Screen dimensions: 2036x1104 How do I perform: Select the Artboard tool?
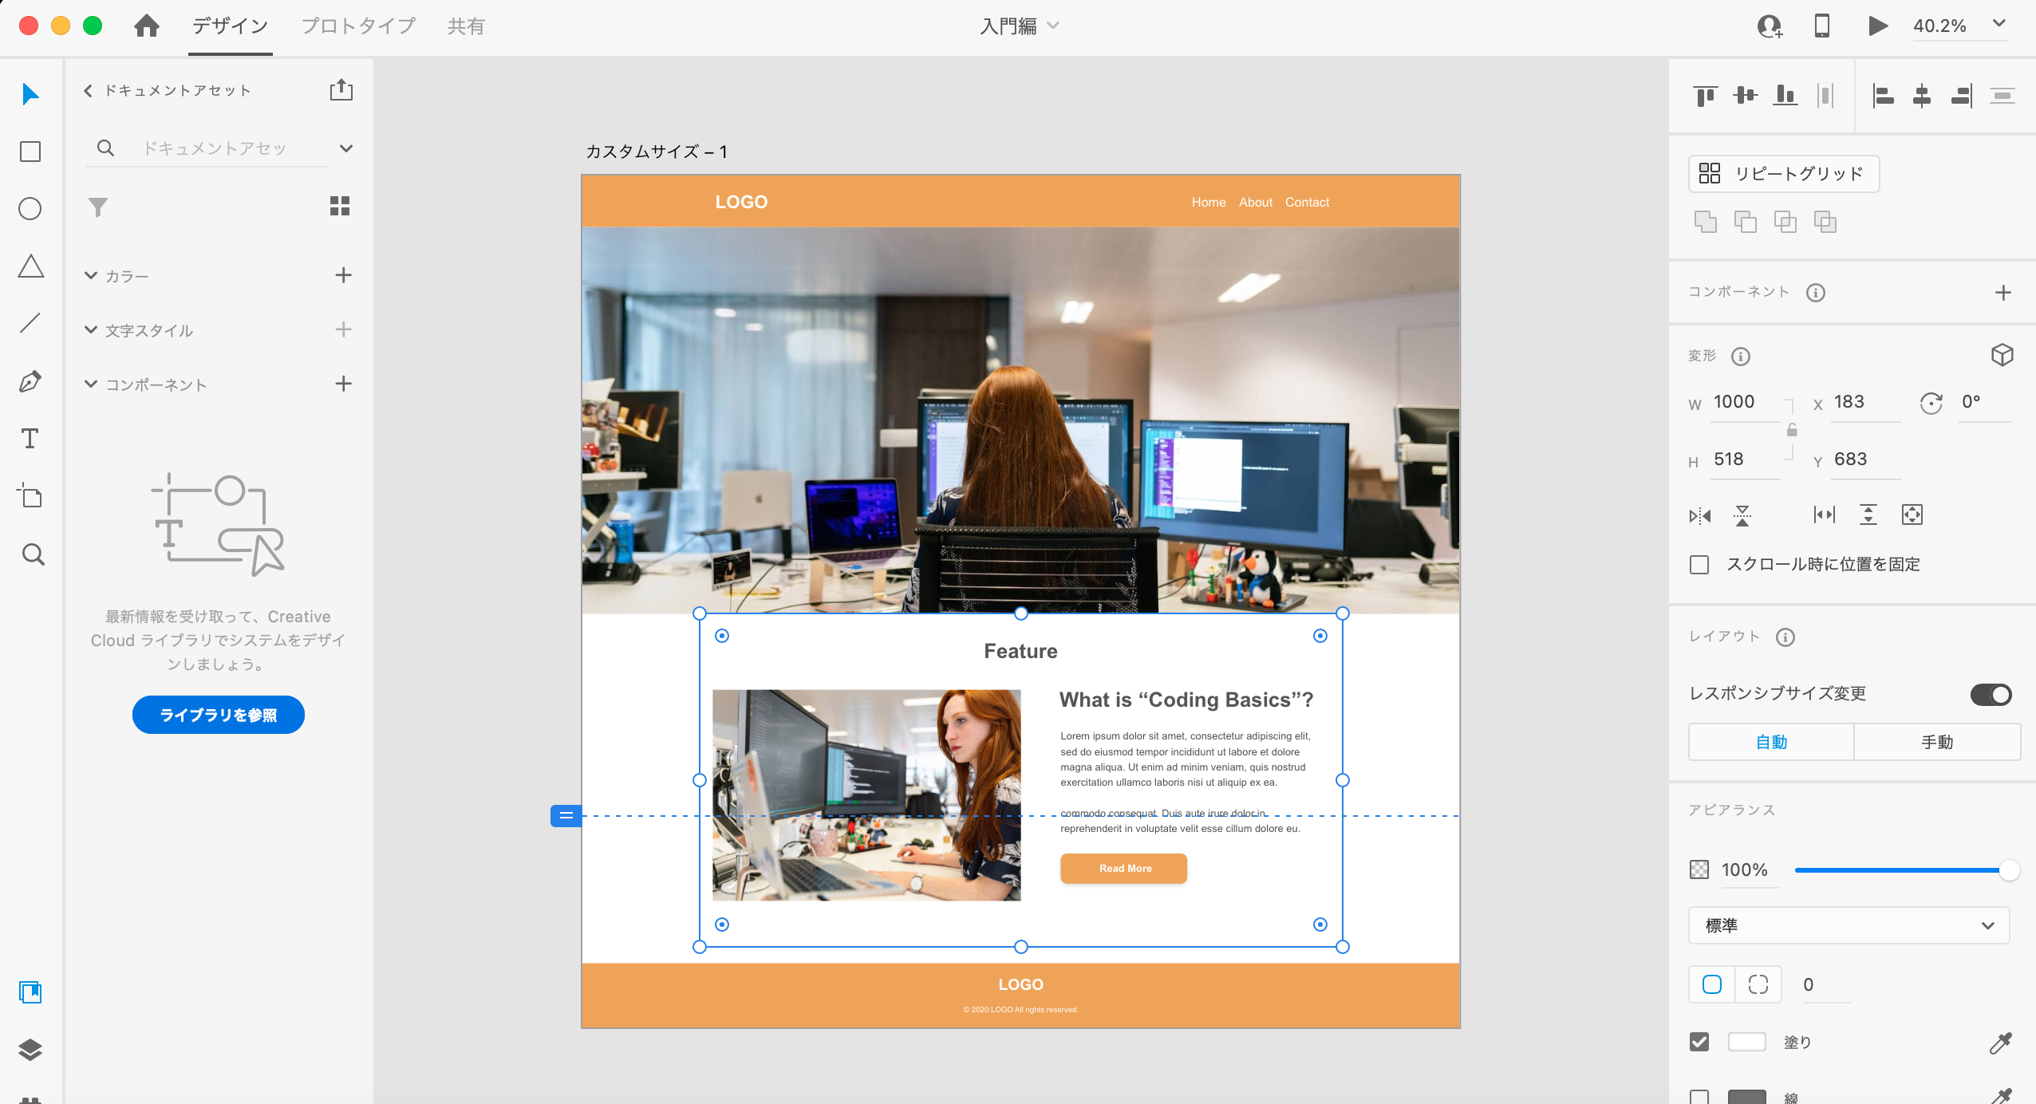pos(30,495)
